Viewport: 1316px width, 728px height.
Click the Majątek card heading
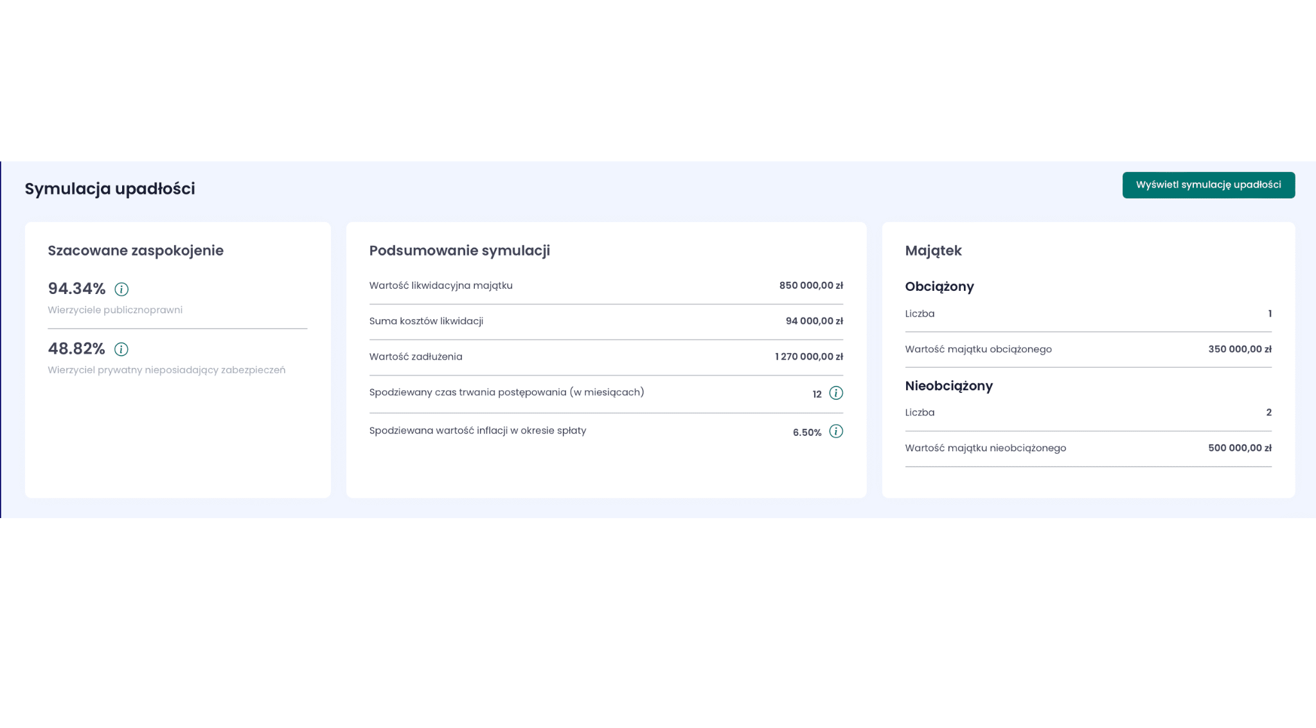coord(933,251)
